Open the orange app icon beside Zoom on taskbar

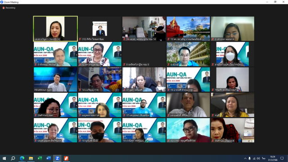click(66, 158)
